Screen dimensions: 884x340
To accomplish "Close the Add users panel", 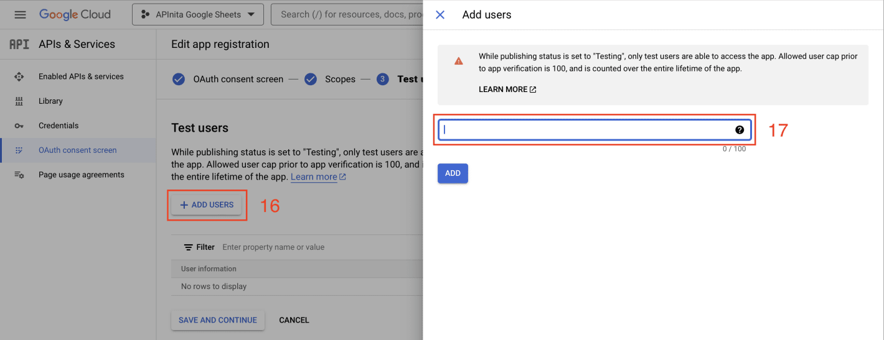I will pos(440,15).
